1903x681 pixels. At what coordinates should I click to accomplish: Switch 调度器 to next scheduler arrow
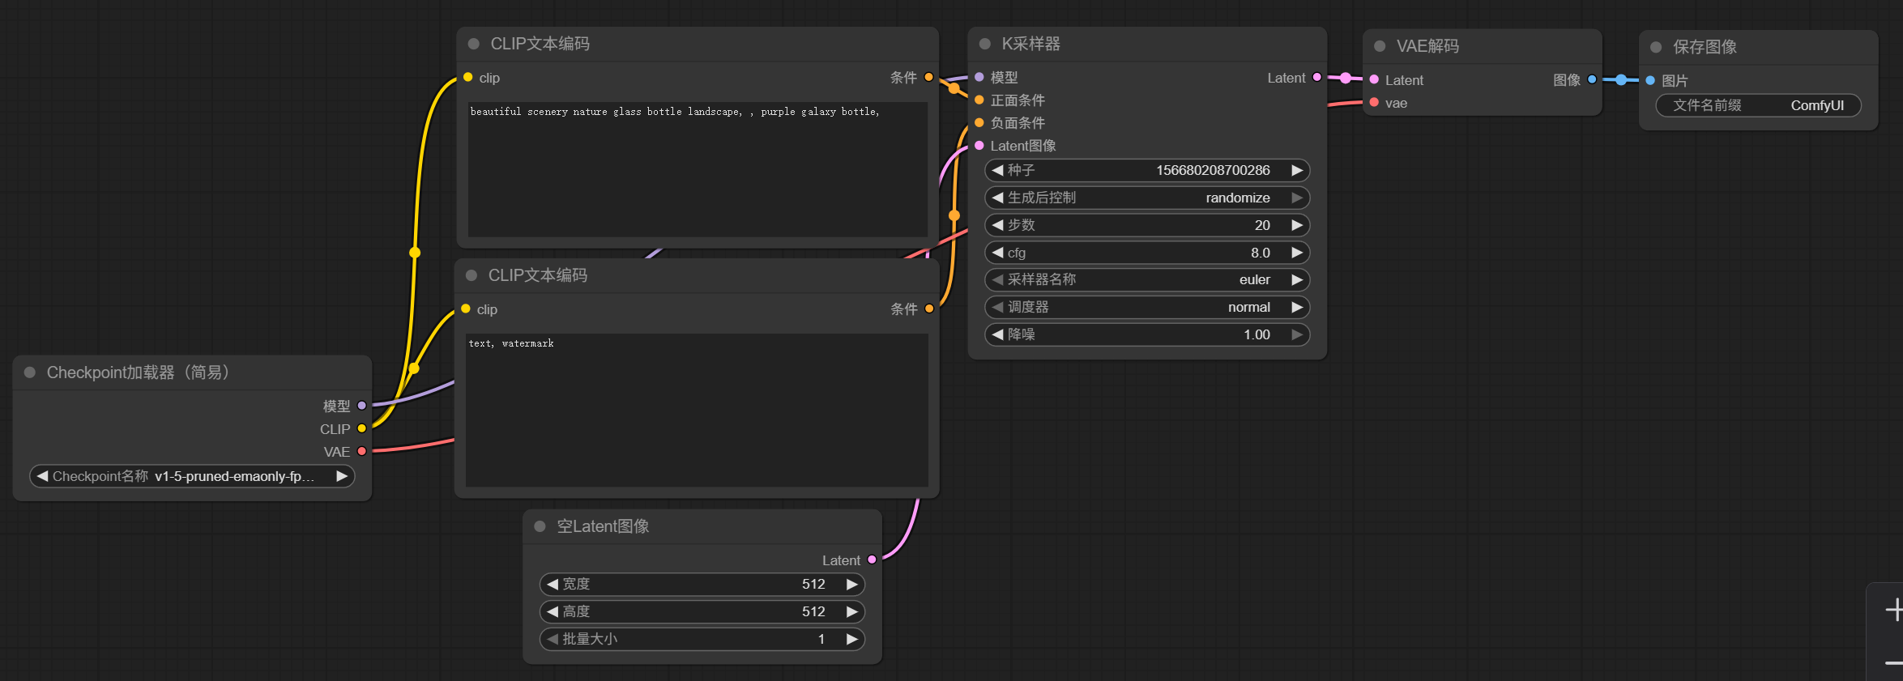pyautogui.click(x=1296, y=307)
